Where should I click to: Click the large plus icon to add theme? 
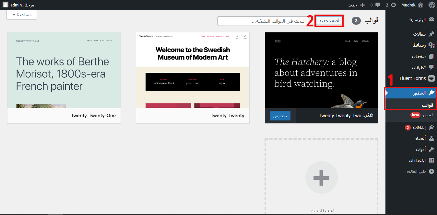click(321, 177)
